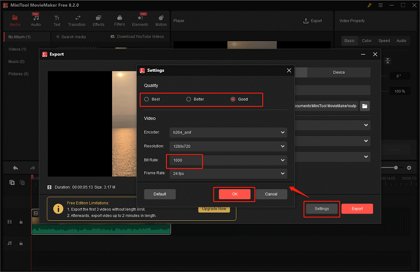Image resolution: width=420 pixels, height=272 pixels.
Task: Expand first Export dropdown behind Settings
Action: [x=366, y=125]
